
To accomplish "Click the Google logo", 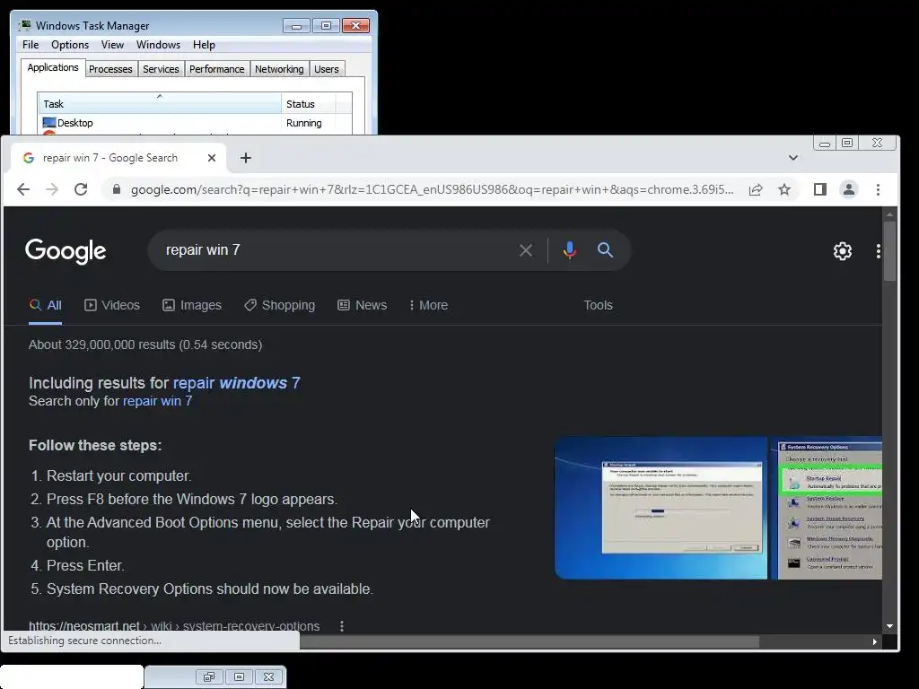I will pos(66,251).
